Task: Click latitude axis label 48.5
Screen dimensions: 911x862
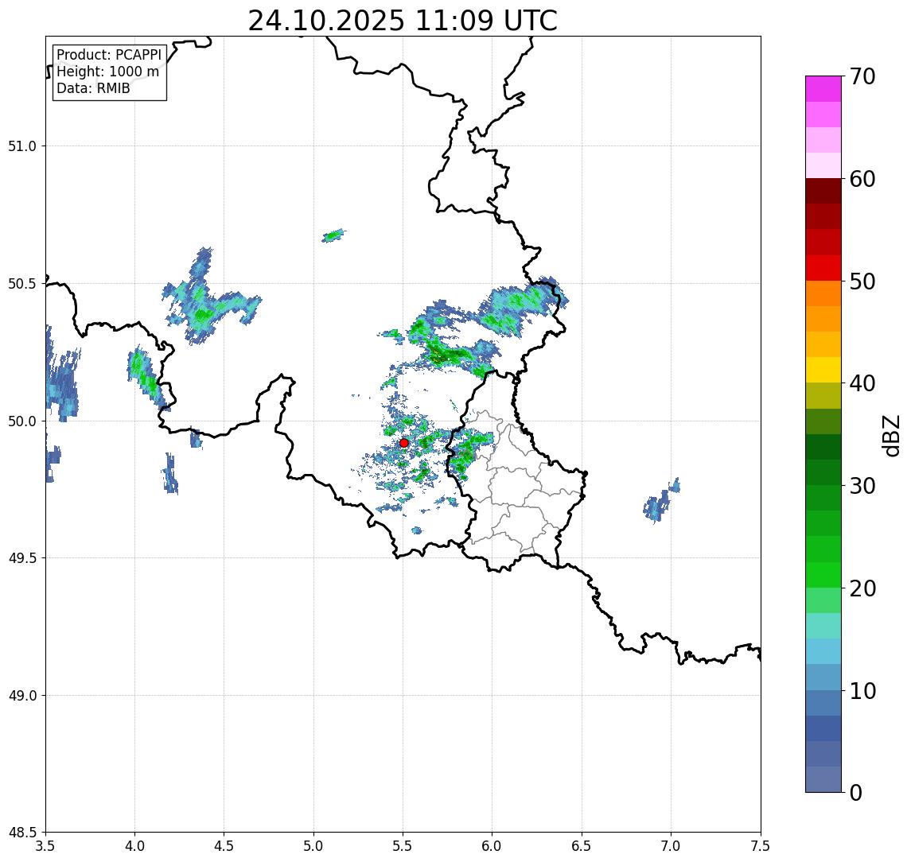Action: [x=22, y=833]
